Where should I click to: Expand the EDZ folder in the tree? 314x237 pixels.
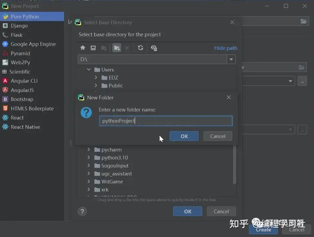click(96, 77)
